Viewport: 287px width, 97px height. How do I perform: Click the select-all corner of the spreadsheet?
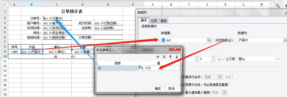[x=5, y=5]
